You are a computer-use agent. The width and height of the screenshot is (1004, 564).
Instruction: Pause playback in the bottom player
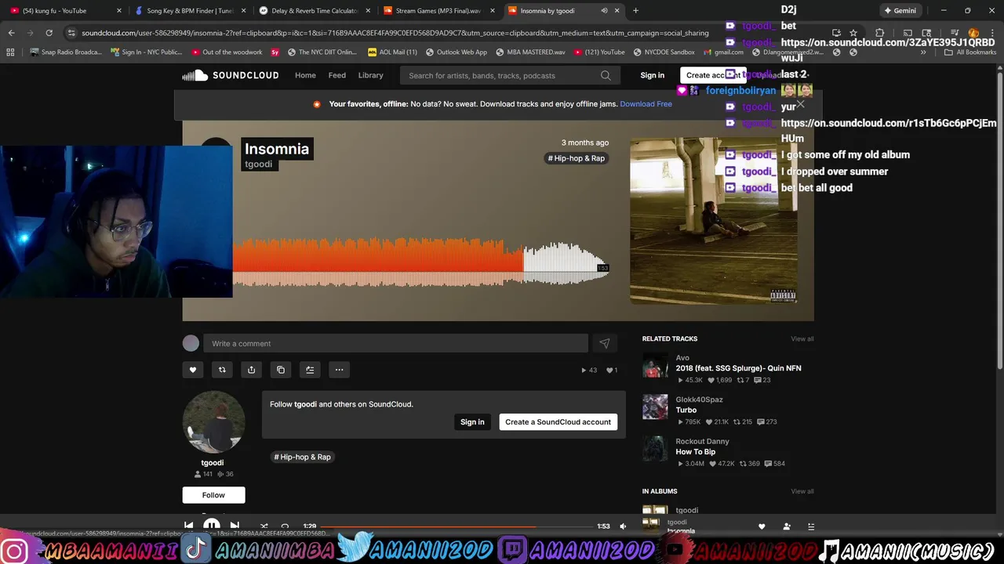coord(212,526)
